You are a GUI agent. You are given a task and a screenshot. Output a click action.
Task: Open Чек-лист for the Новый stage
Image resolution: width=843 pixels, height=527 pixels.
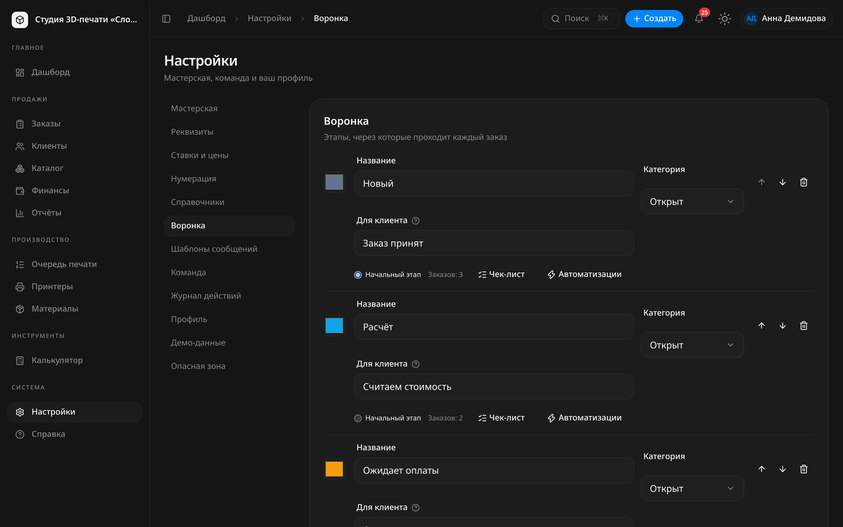pyautogui.click(x=501, y=275)
